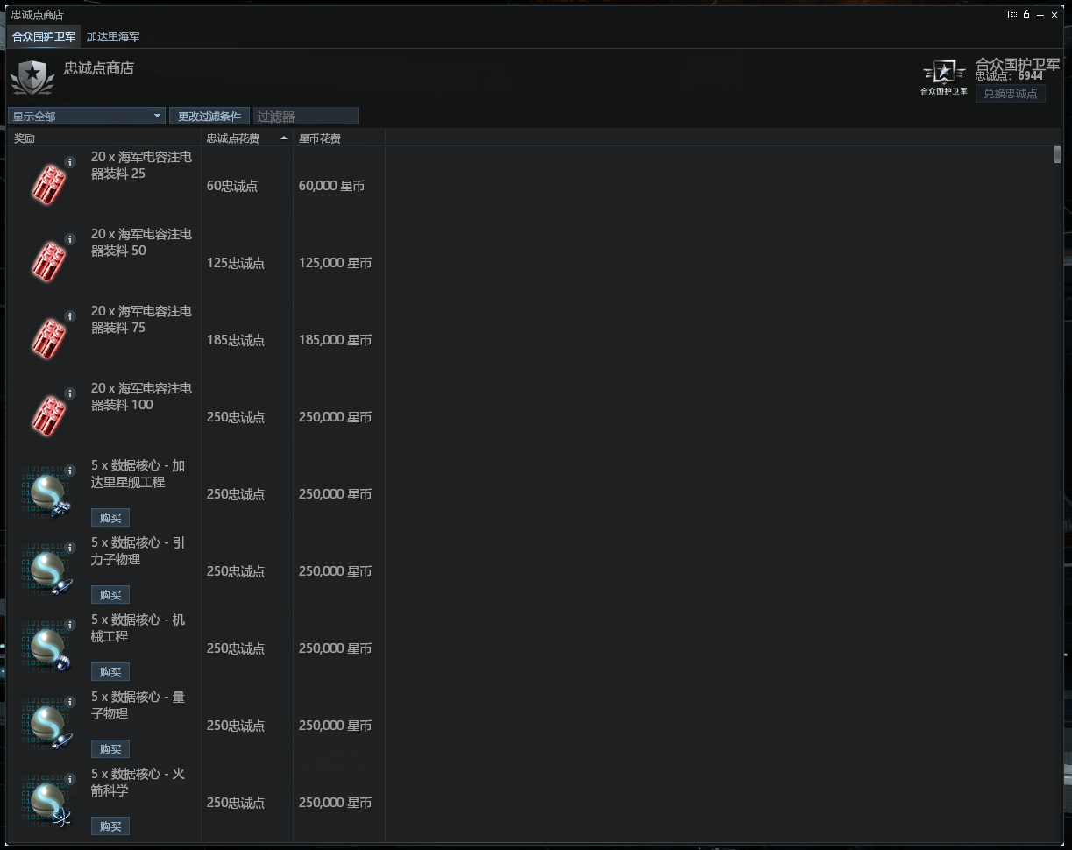Open info for 数据核心 - 量子物理
The image size is (1072, 850).
(70, 702)
